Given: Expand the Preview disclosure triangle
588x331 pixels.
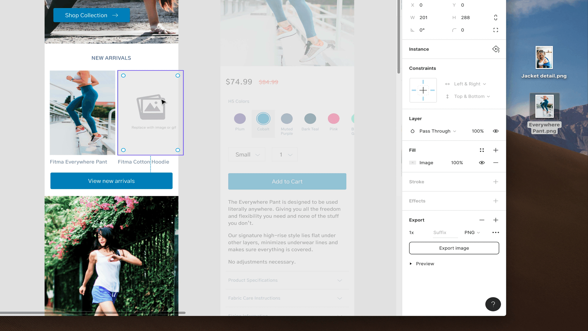Looking at the screenshot, I should coord(411,264).
